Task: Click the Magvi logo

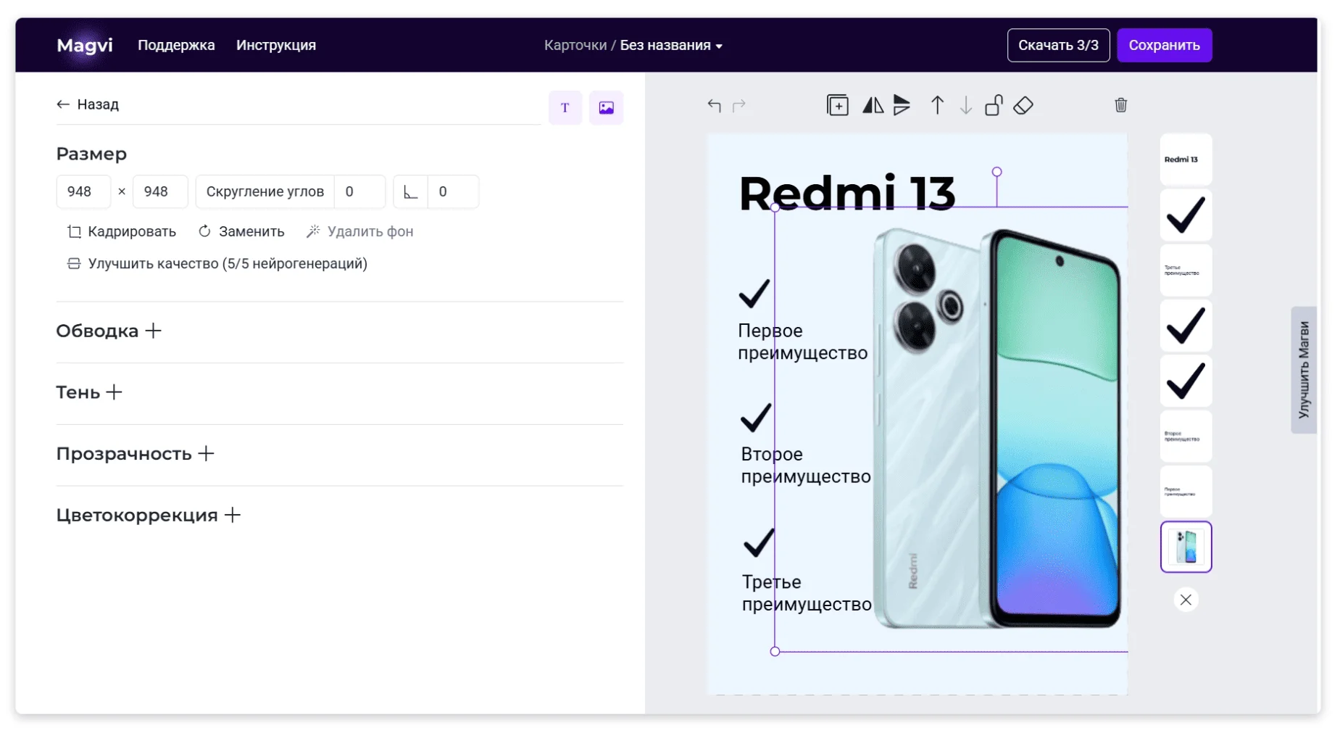Action: click(85, 45)
